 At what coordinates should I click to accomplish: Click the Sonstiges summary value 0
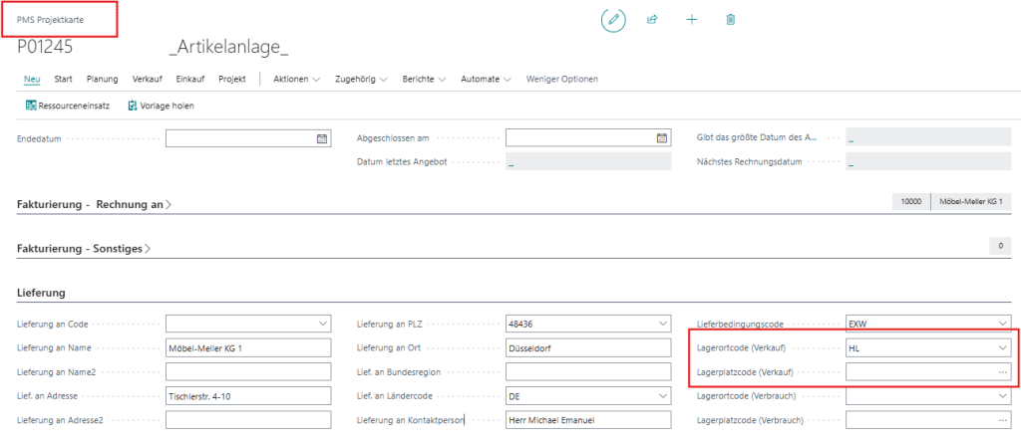[x=999, y=247]
